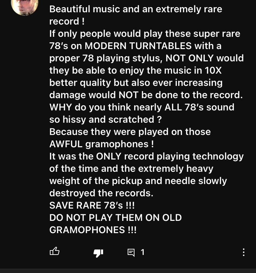Tap the line starting 'WHY do you think nearly'
The image size is (256, 273).
tap(142, 107)
